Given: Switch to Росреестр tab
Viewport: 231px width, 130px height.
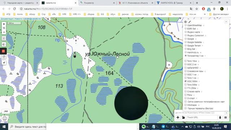Looking at the screenshot, I should point(89,3).
